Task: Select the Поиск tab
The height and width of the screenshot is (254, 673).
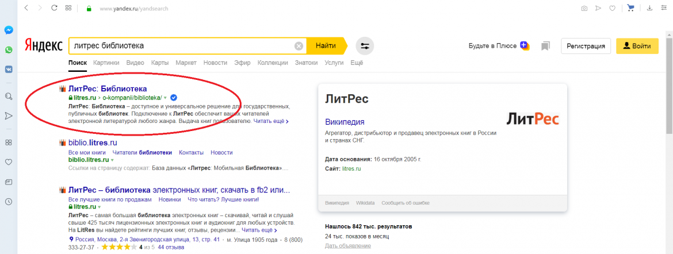Action: point(78,63)
